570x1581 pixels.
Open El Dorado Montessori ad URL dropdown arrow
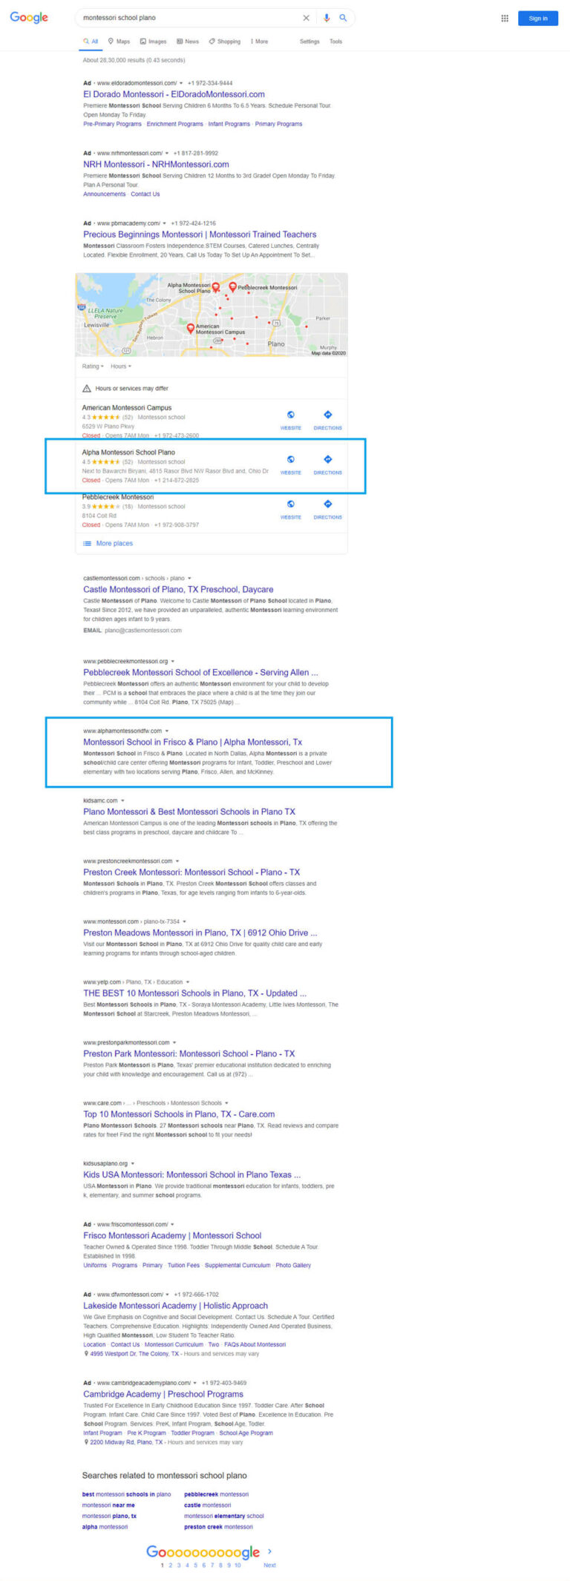pyautogui.click(x=181, y=83)
